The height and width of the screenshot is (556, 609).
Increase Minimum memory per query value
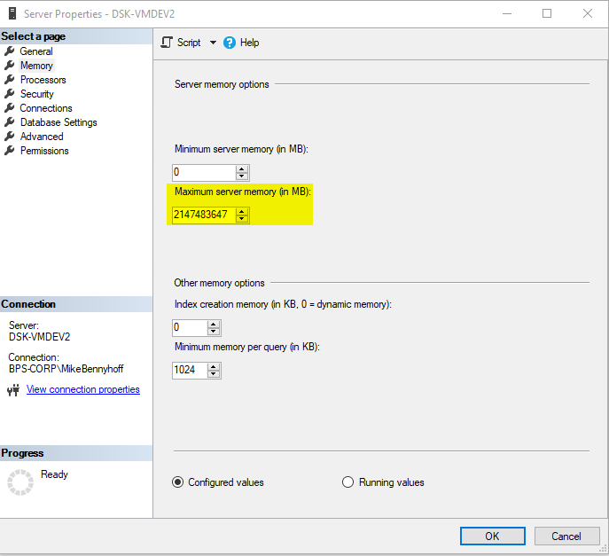[214, 367]
